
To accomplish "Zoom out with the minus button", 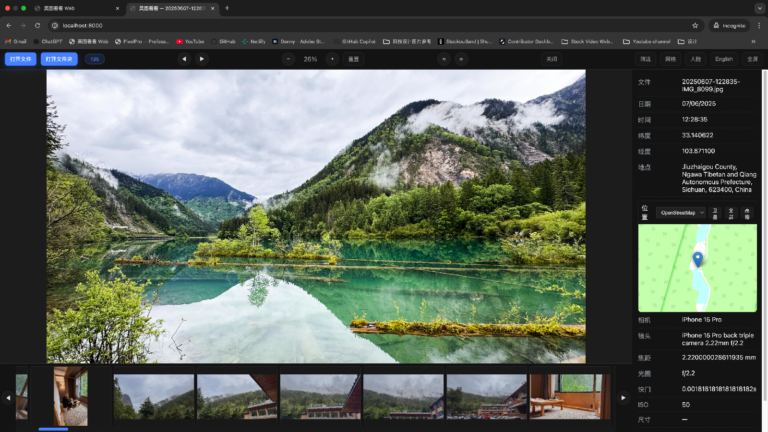I will click(x=288, y=59).
